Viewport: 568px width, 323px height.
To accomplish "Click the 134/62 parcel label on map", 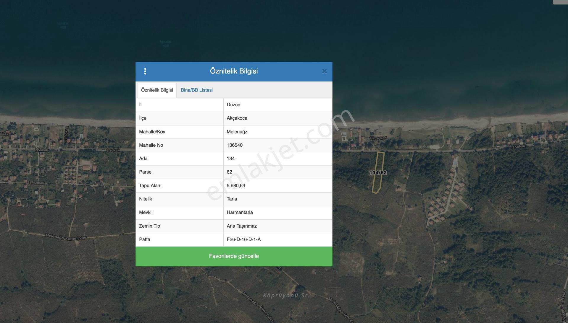I will (x=378, y=172).
